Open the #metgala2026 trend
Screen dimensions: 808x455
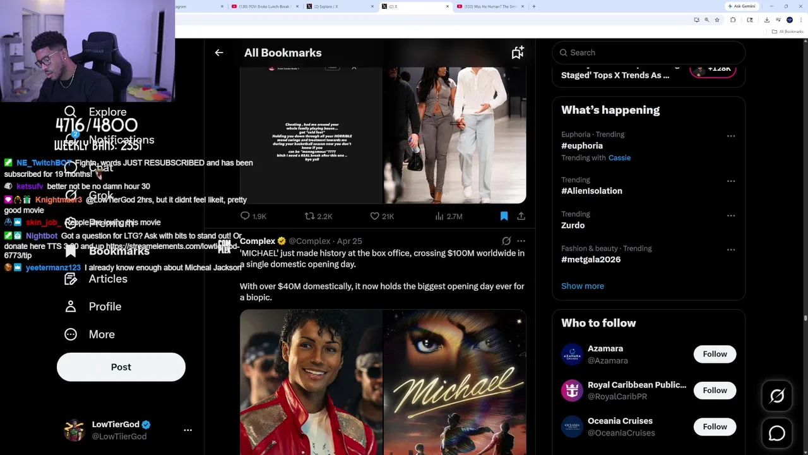pyautogui.click(x=591, y=260)
